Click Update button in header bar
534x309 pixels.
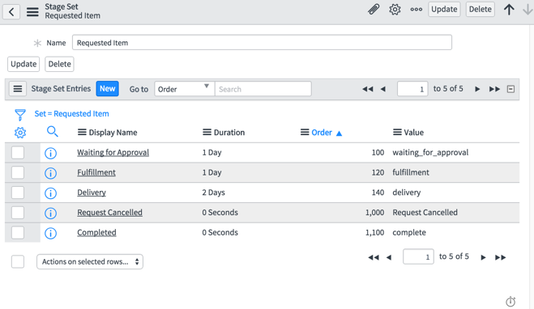pyautogui.click(x=444, y=9)
